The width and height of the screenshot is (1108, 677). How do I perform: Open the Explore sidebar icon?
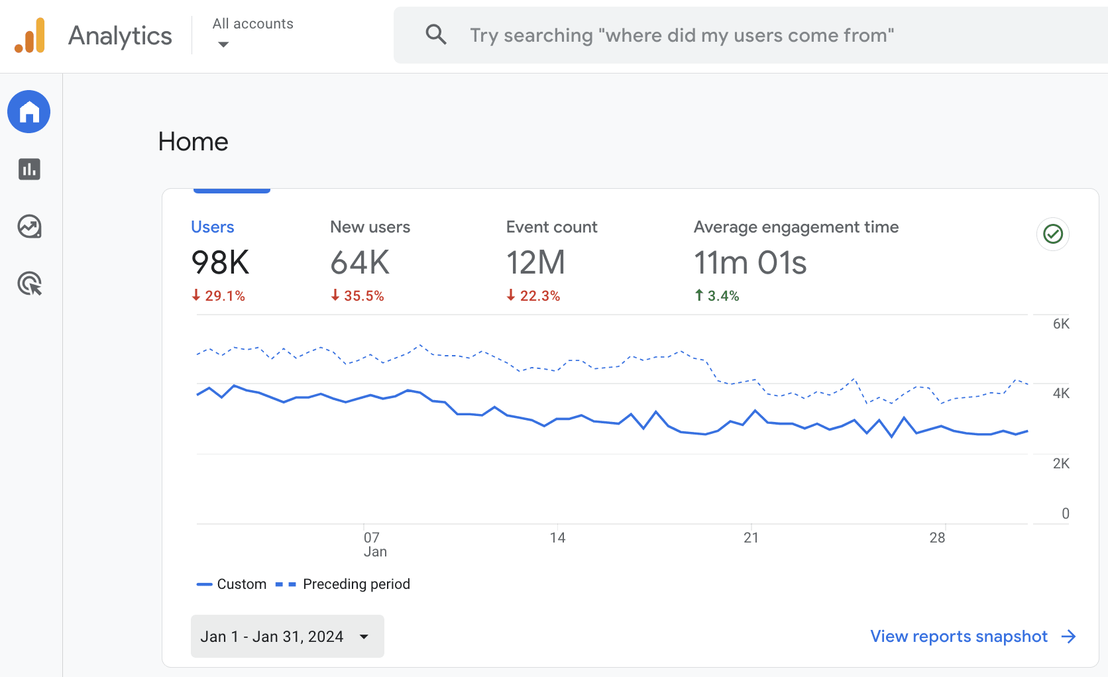(x=29, y=227)
